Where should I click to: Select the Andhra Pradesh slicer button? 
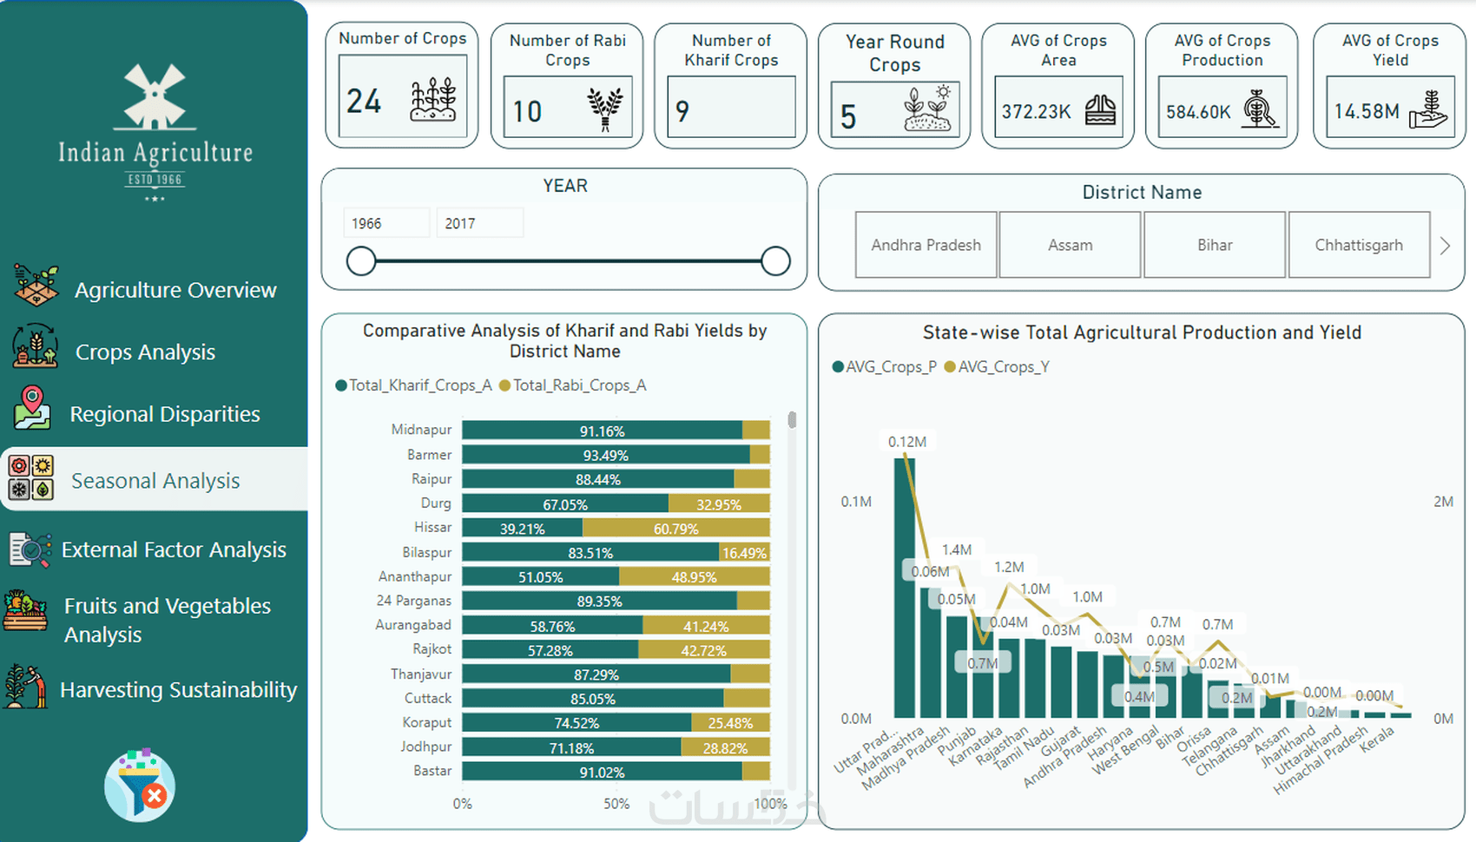(x=926, y=246)
